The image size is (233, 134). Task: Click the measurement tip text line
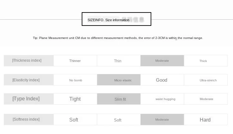118,38
